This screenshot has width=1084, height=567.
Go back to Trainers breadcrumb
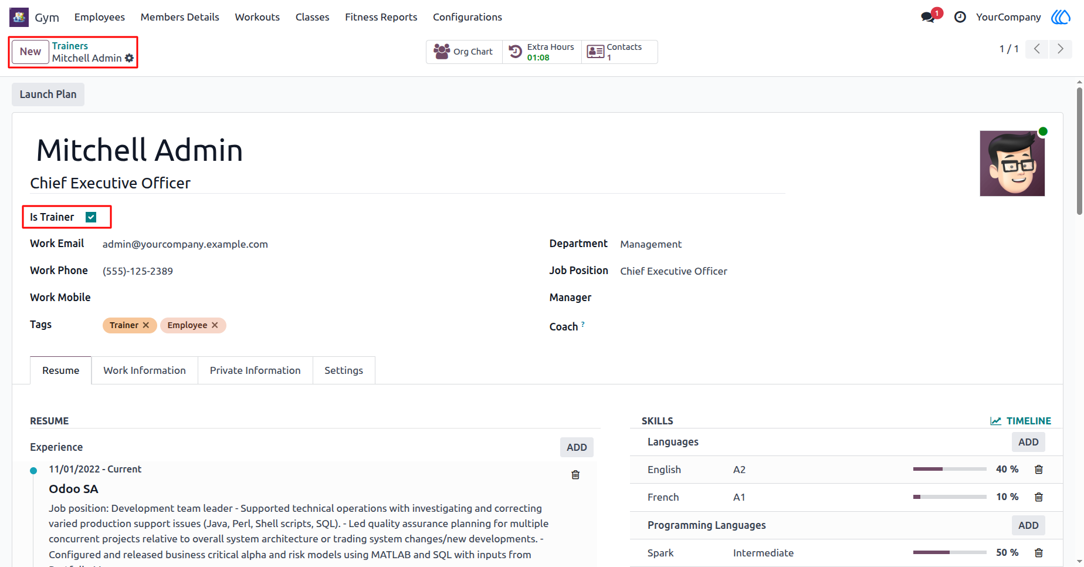pyautogui.click(x=70, y=46)
